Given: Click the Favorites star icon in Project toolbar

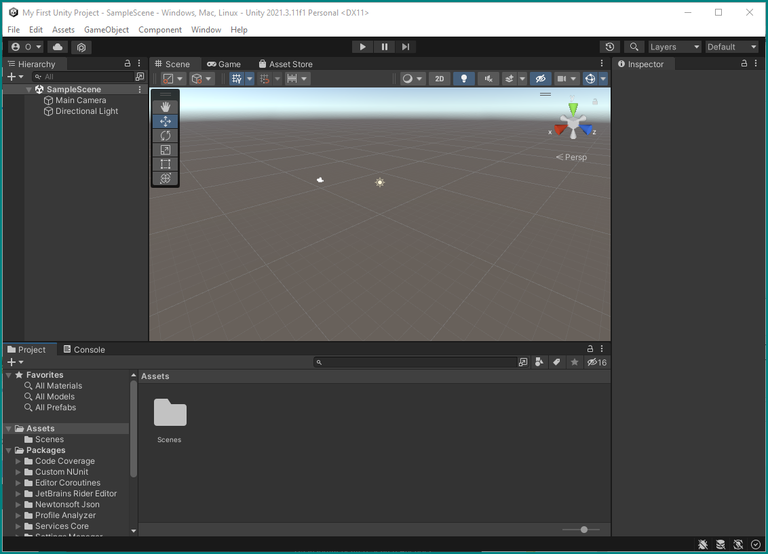Looking at the screenshot, I should pyautogui.click(x=575, y=362).
